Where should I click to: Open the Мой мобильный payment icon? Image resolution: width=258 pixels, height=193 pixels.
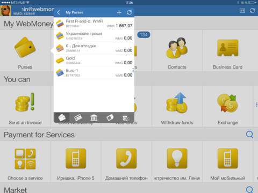pyautogui.click(x=228, y=159)
